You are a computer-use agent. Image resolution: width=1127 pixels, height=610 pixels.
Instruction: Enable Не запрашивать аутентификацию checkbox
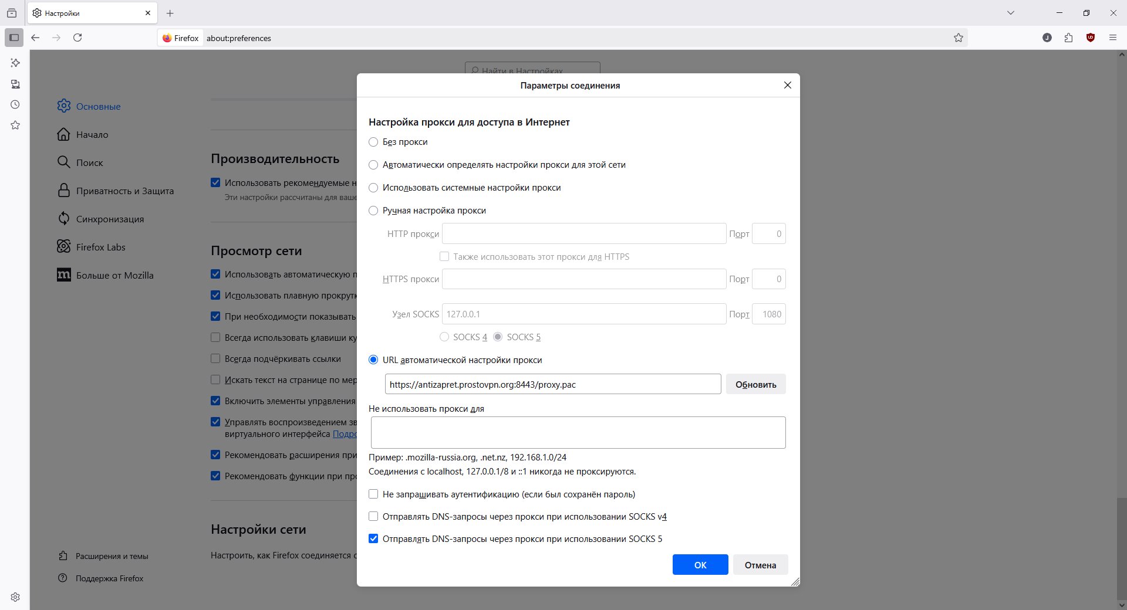tap(373, 494)
